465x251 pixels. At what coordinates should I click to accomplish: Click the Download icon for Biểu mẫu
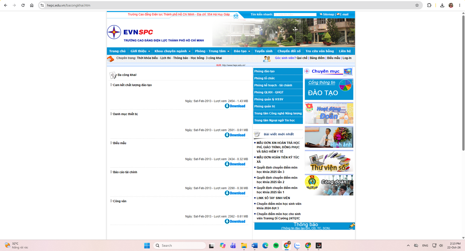click(x=235, y=164)
